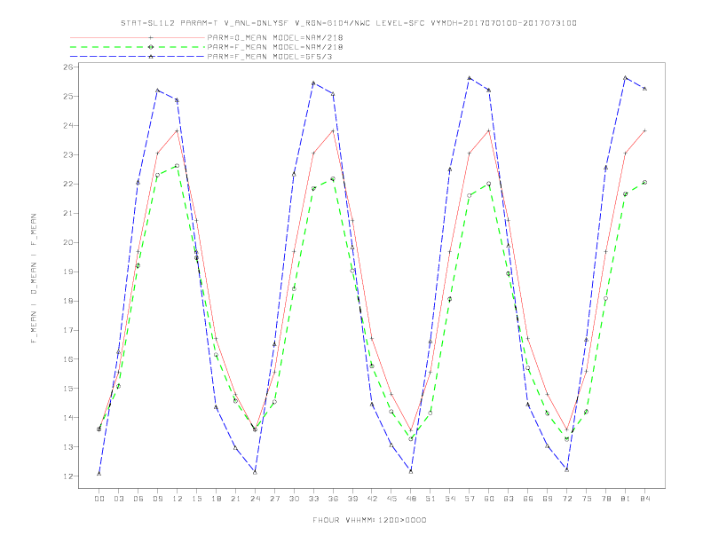Click the blue dashed legend line sample
Screen dimensions: 703x543
pos(138,57)
